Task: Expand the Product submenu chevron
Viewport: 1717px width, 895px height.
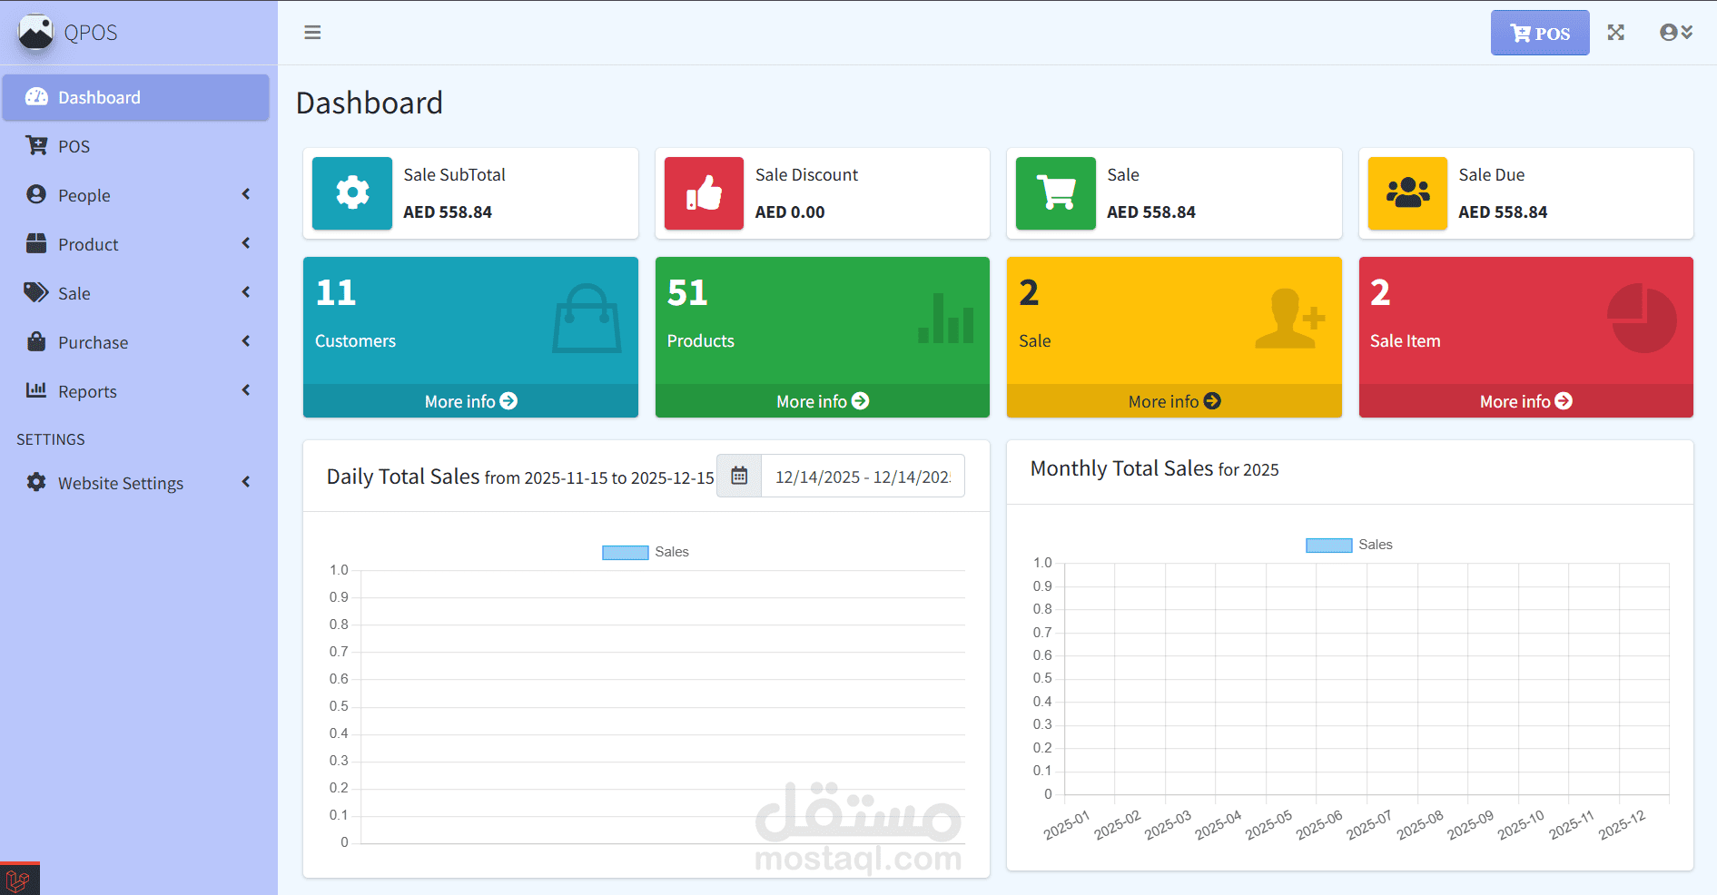Action: pos(246,243)
